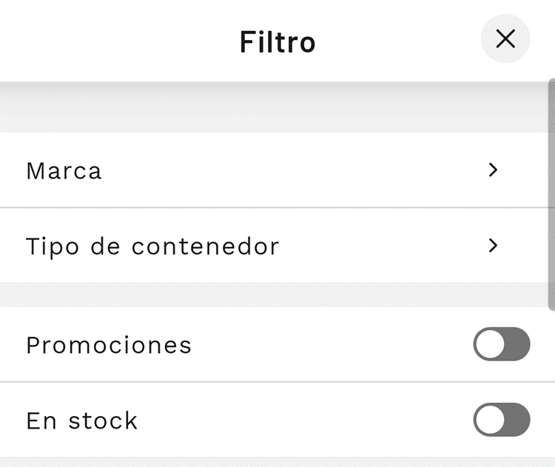Click the En stock label text

81,420
